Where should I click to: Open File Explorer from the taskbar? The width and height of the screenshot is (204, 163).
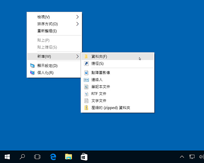pyautogui.click(x=69, y=157)
